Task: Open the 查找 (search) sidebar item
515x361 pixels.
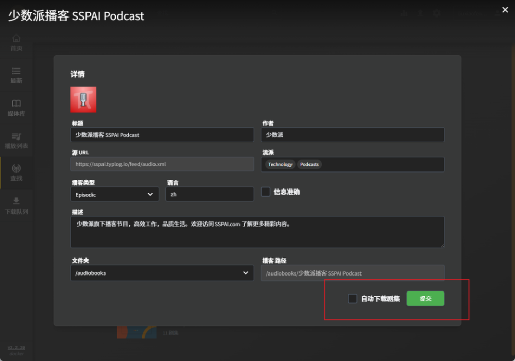Action: click(16, 173)
